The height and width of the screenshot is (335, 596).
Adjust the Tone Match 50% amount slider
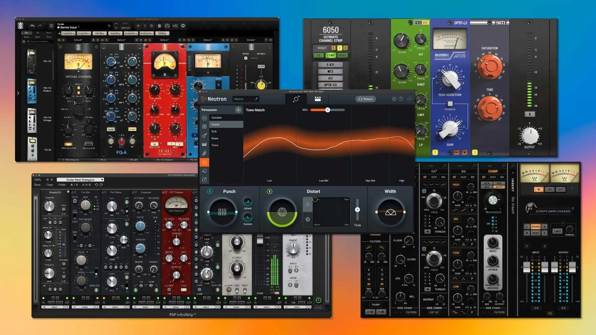[x=328, y=110]
